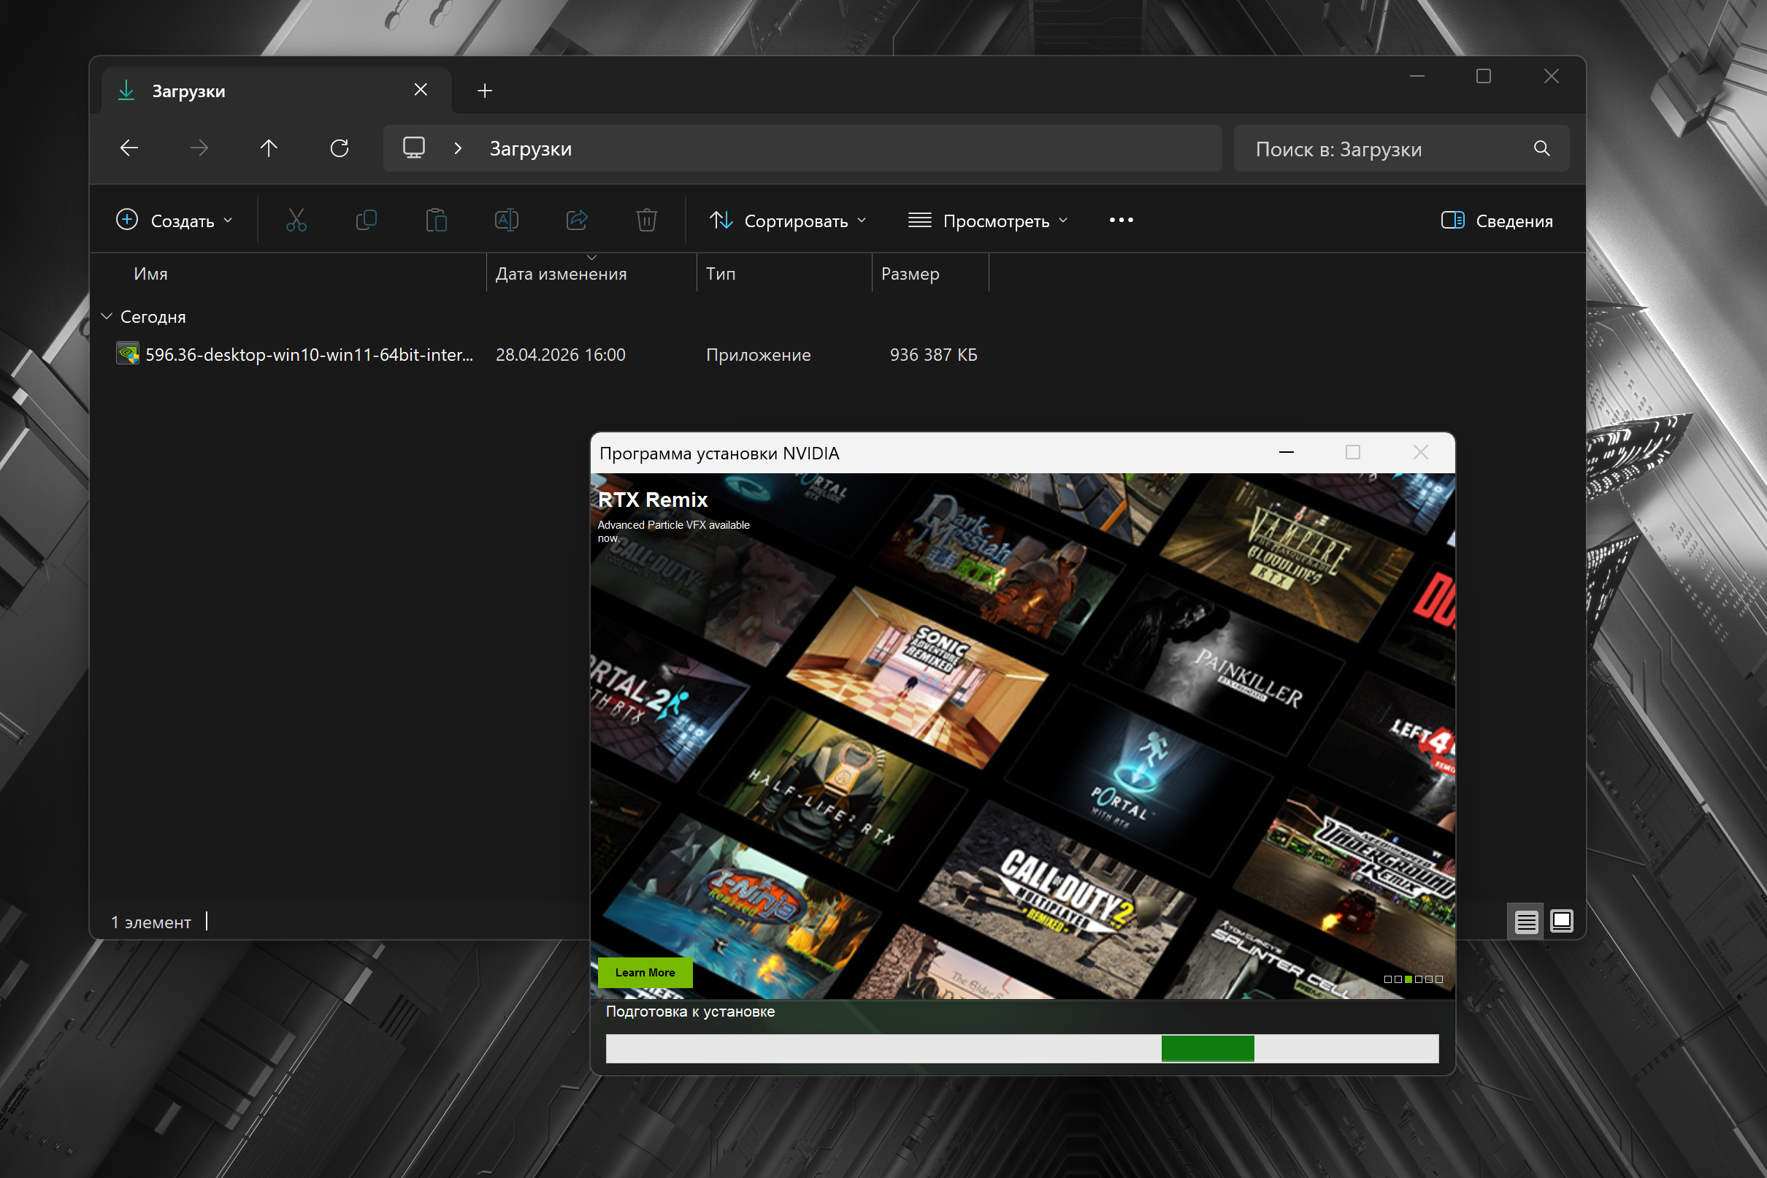Open the Сортировать dropdown
Screen dimensions: 1767x1178
tap(788, 220)
